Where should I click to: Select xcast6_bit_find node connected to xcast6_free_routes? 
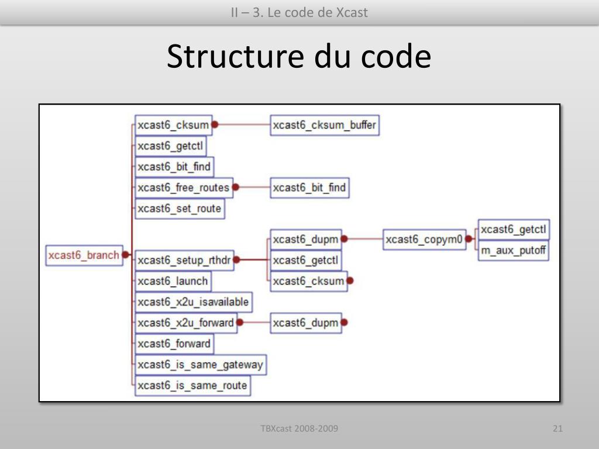coord(309,188)
